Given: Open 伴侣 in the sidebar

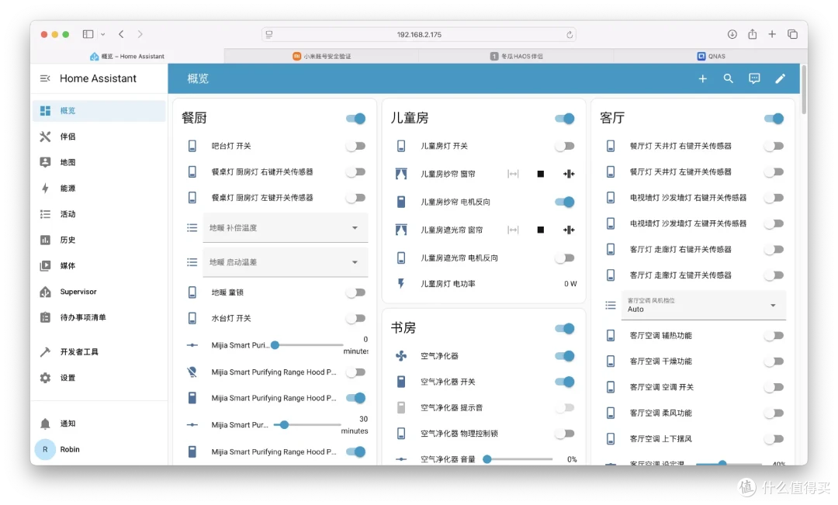Looking at the screenshot, I should (x=99, y=137).
